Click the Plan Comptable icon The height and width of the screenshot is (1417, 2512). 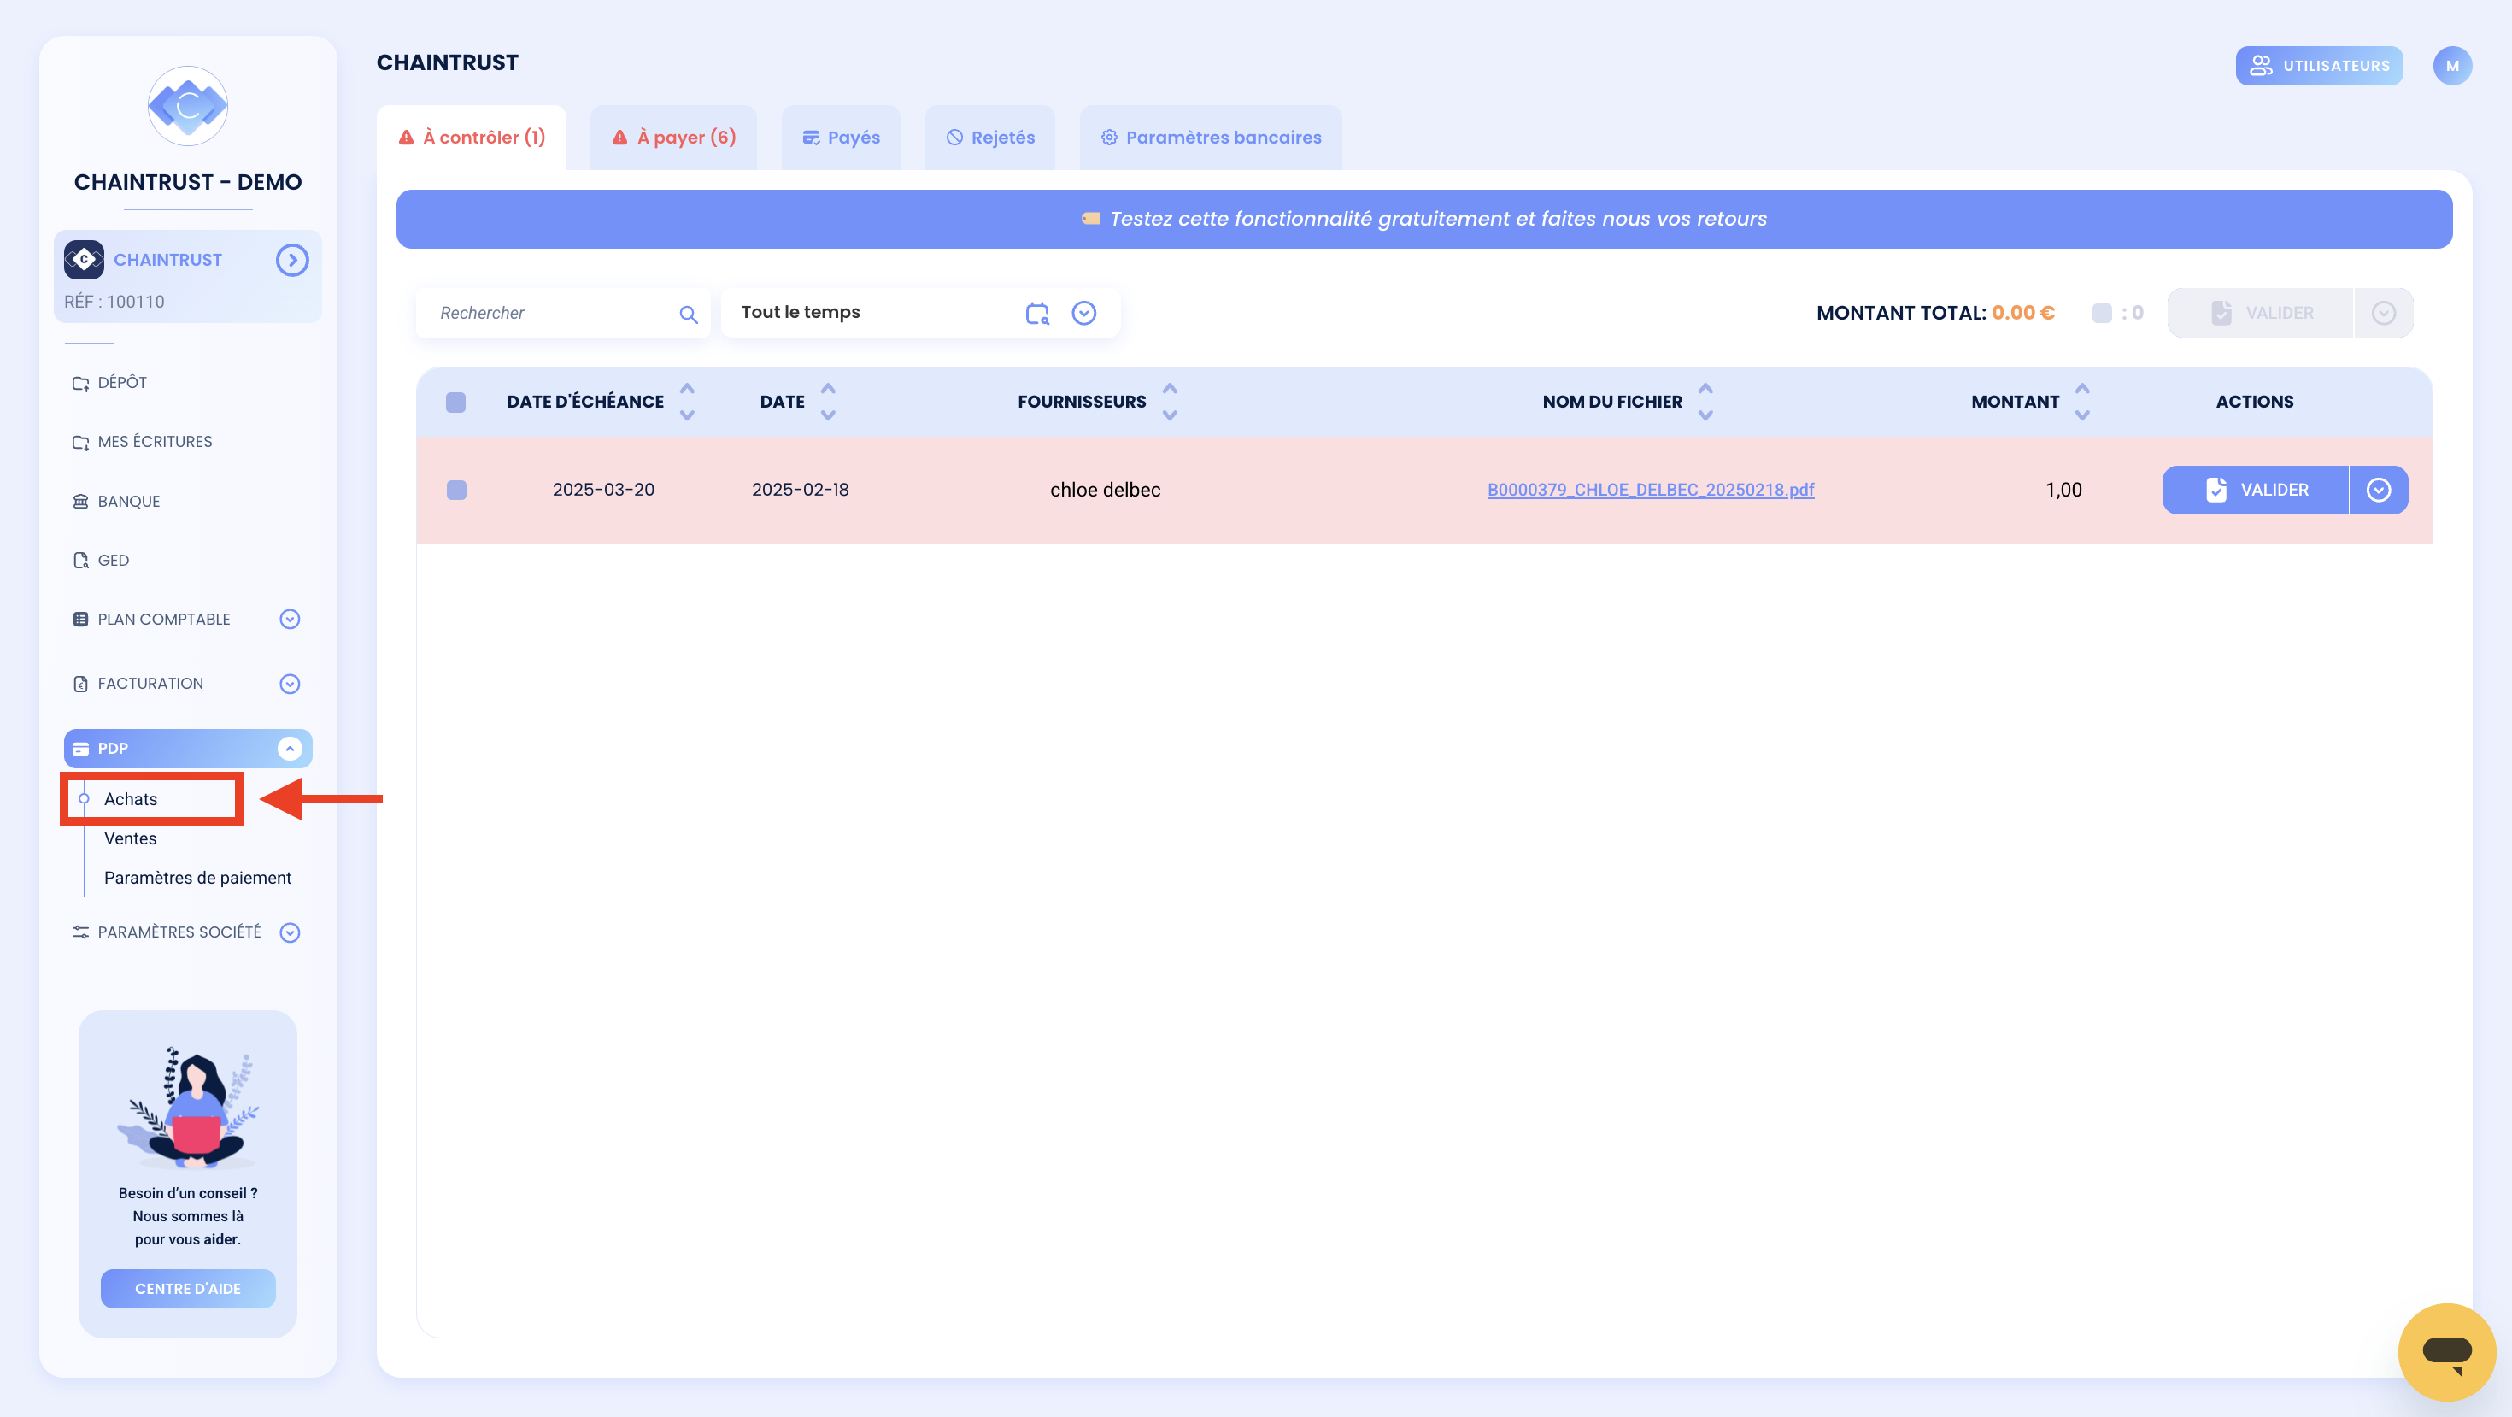pos(81,620)
